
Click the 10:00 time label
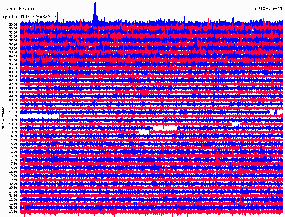[x=13, y=104]
